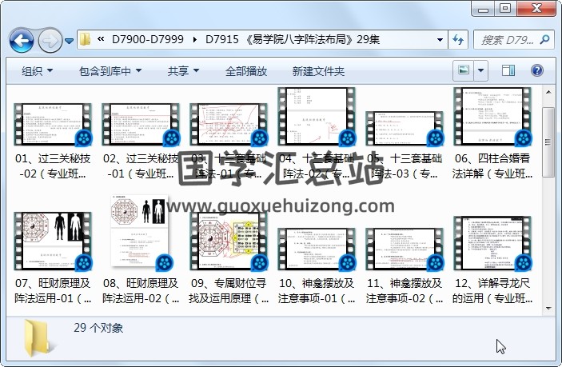Select video thumbnail 01、过三关秘技-02
562x367 pixels.
pyautogui.click(x=53, y=125)
